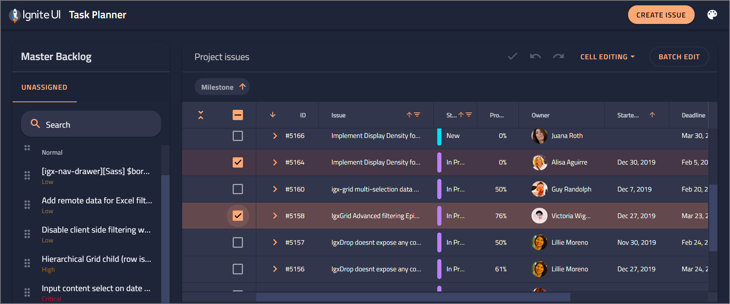Select the Unassigned tab
This screenshot has width=730, height=304.
[44, 87]
